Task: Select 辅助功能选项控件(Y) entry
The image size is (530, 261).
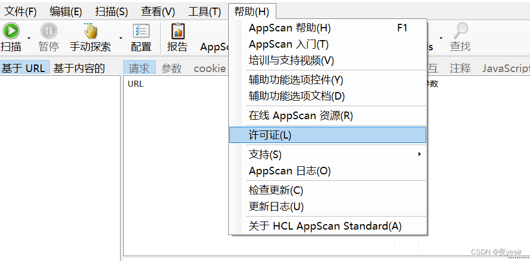Action: point(328,80)
